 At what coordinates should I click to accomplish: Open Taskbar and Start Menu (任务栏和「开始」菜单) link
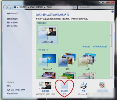16,90
